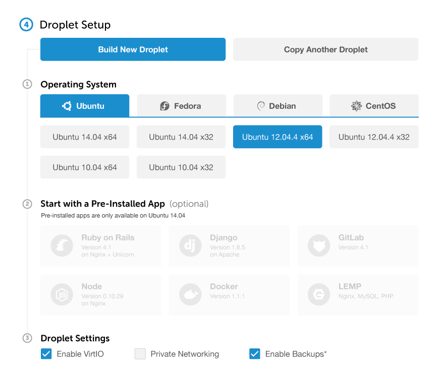Click the Ubuntu logo icon

(x=67, y=106)
